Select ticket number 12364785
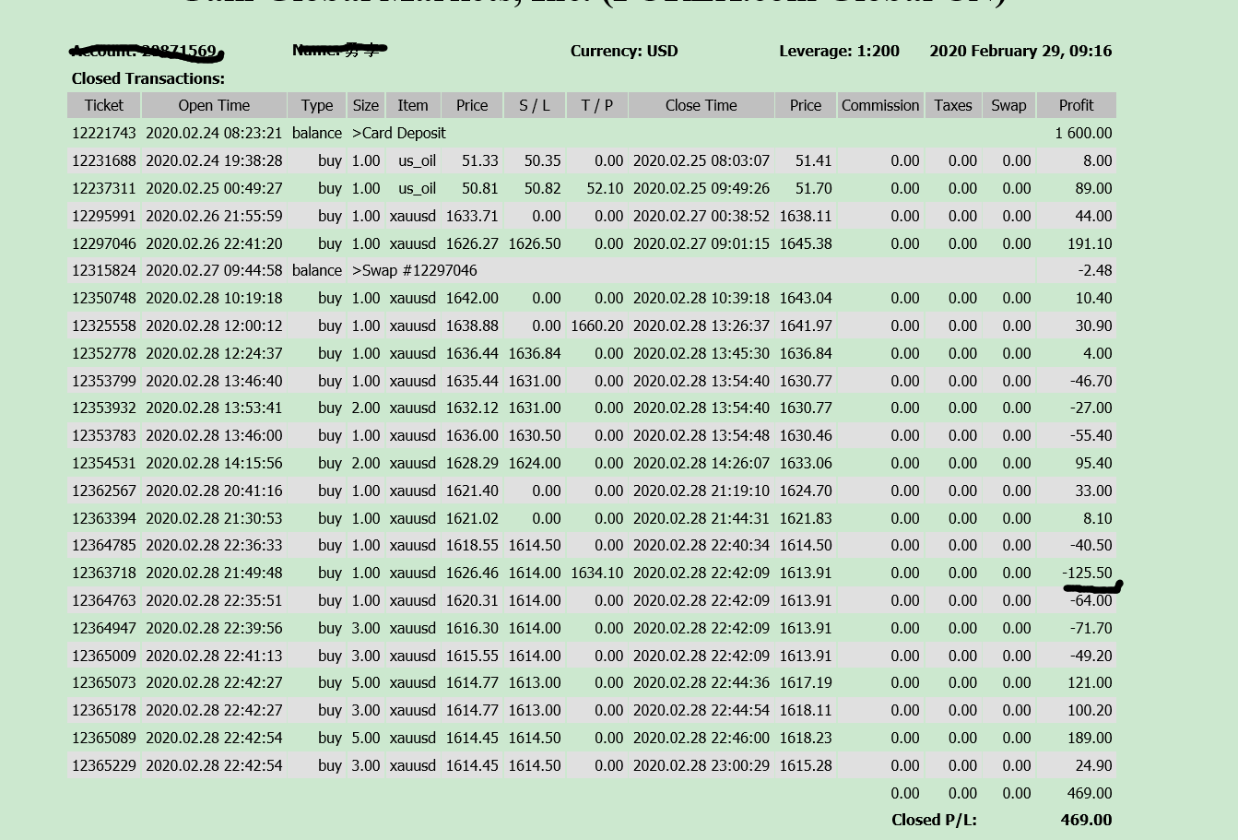The height and width of the screenshot is (840, 1238). (104, 545)
